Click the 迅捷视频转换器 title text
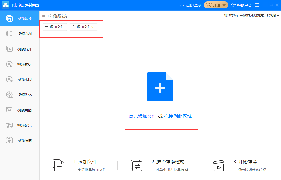The height and width of the screenshot is (180, 281). pyautogui.click(x=25, y=5)
